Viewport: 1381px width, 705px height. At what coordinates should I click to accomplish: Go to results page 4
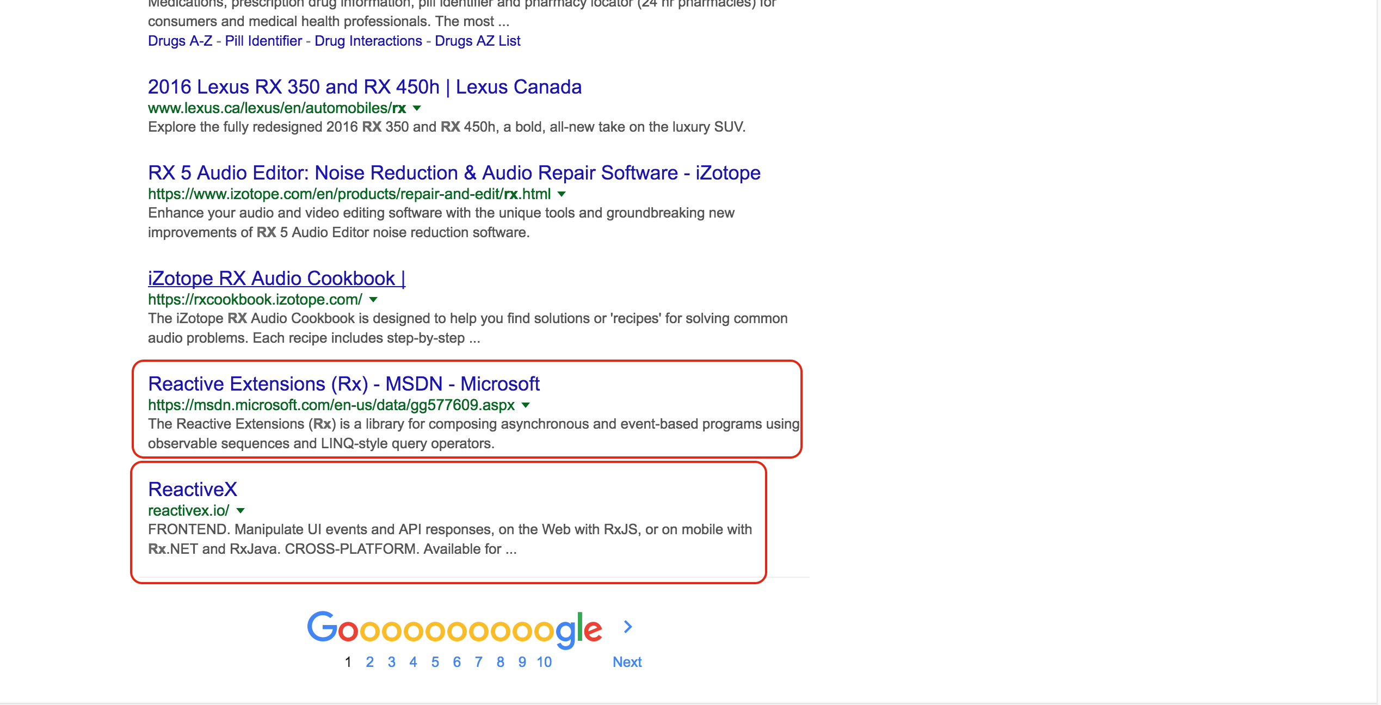click(414, 662)
